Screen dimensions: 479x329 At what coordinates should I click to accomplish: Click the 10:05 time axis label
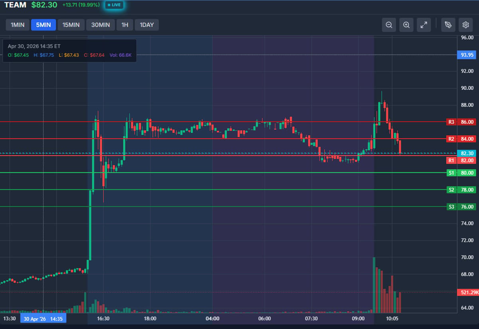coord(392,319)
